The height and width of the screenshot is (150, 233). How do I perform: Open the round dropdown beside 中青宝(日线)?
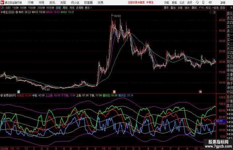pos(17,12)
